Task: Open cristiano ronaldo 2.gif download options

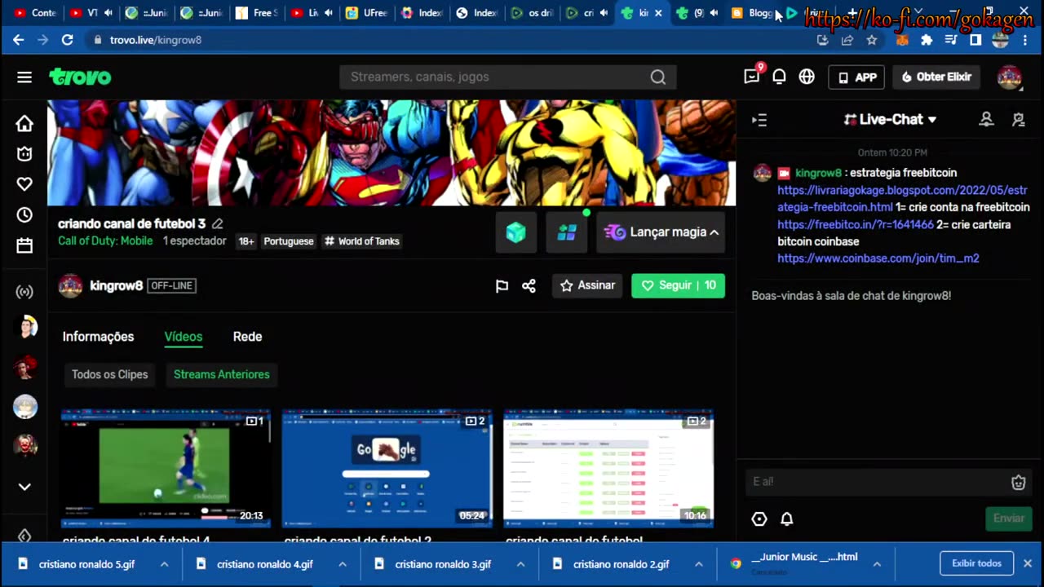Action: coord(699,564)
